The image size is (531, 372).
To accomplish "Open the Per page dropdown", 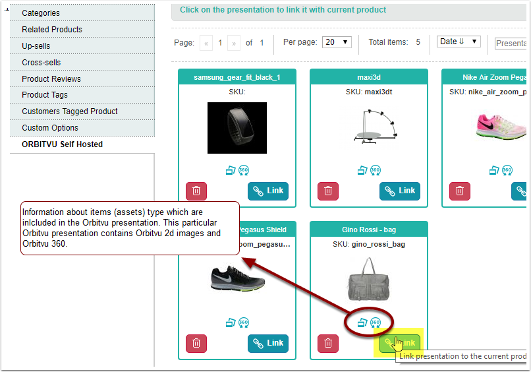I will (x=337, y=42).
